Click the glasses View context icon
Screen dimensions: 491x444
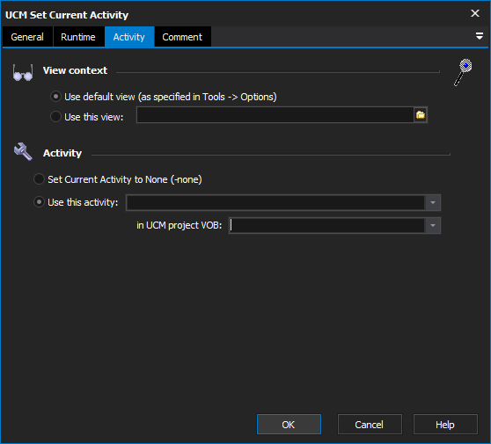[x=23, y=73]
